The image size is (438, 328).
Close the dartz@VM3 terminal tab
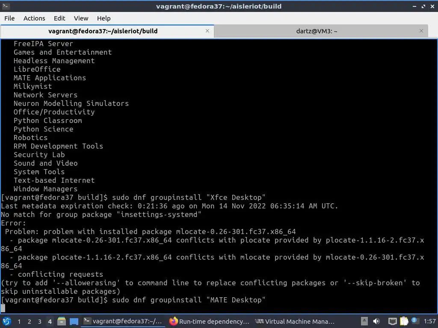click(x=421, y=31)
